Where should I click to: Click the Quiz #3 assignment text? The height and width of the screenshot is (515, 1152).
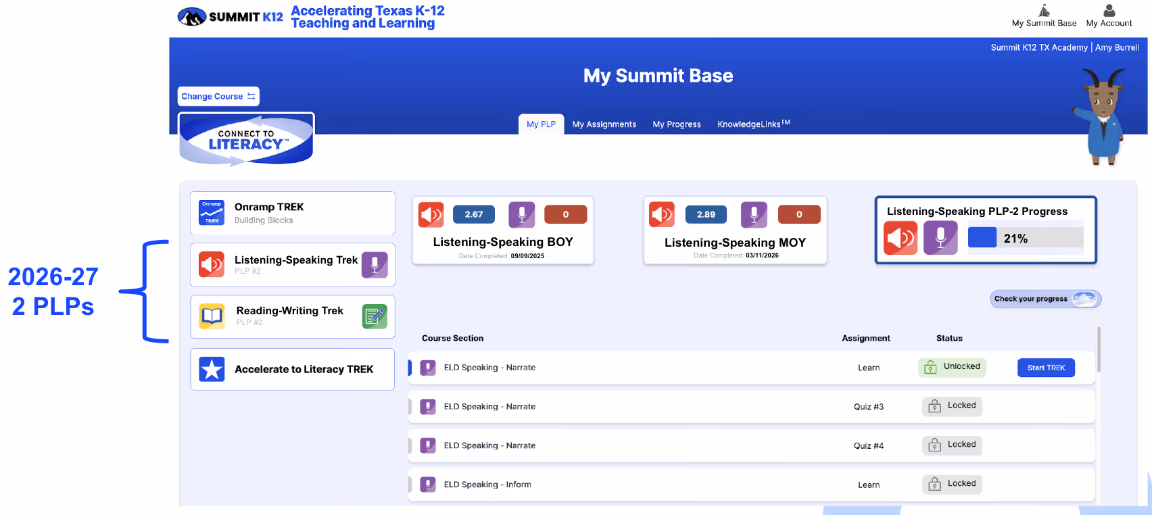(x=869, y=407)
